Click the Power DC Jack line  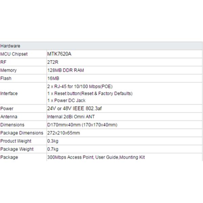pos(66,100)
